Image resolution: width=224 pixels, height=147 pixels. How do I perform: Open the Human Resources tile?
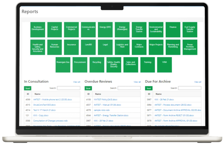[55, 47]
